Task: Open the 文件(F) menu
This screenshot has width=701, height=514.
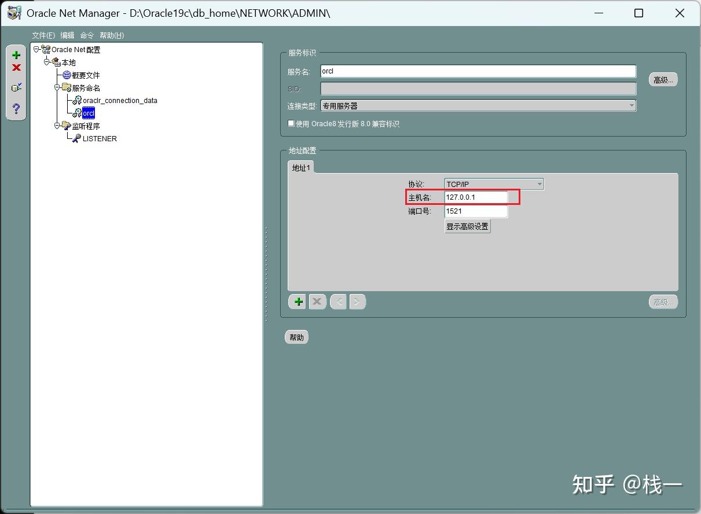Action: (x=43, y=35)
